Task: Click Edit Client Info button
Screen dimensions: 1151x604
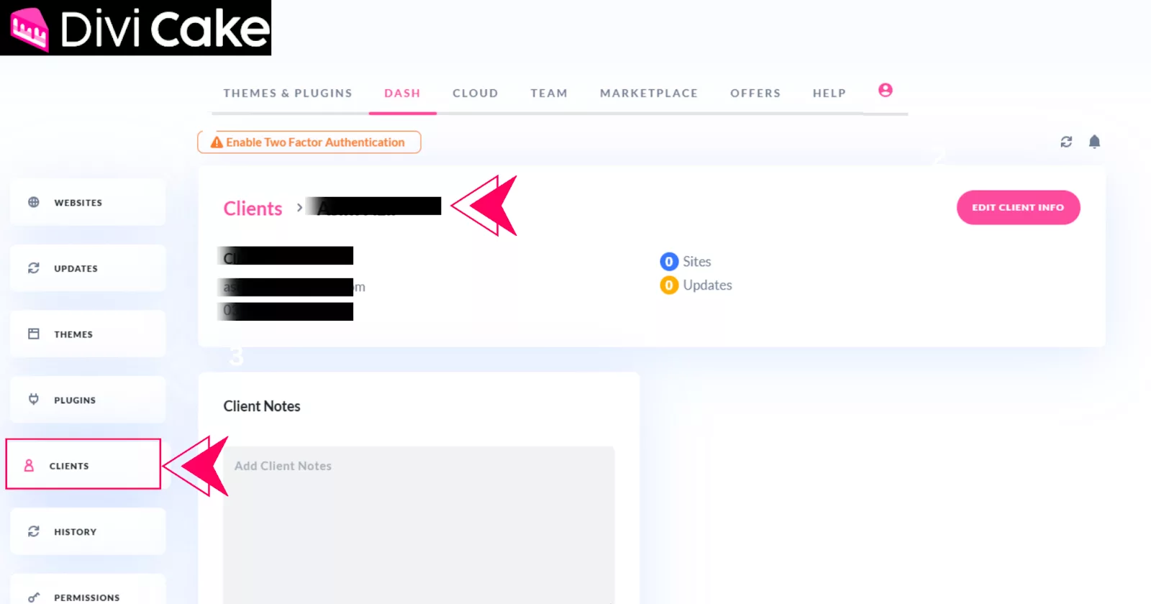Action: pyautogui.click(x=1018, y=207)
